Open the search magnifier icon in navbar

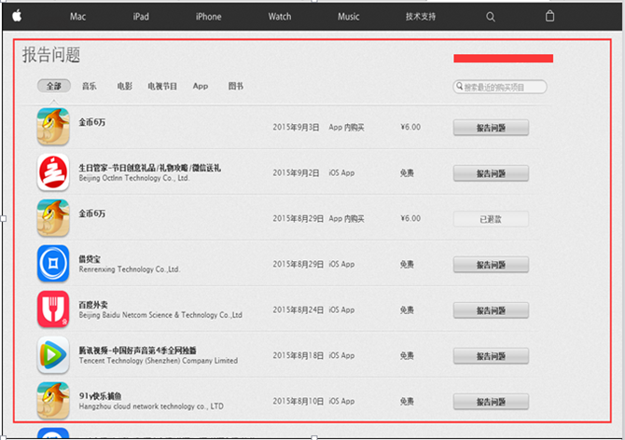click(x=491, y=17)
